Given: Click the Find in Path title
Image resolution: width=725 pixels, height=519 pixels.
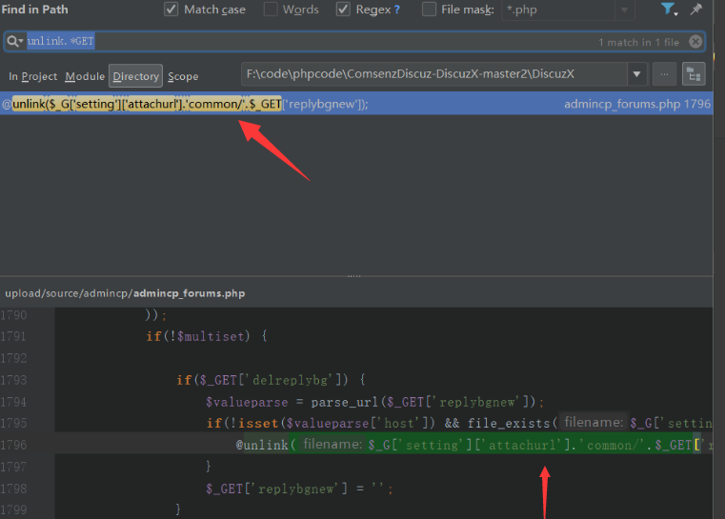Looking at the screenshot, I should [x=34, y=10].
